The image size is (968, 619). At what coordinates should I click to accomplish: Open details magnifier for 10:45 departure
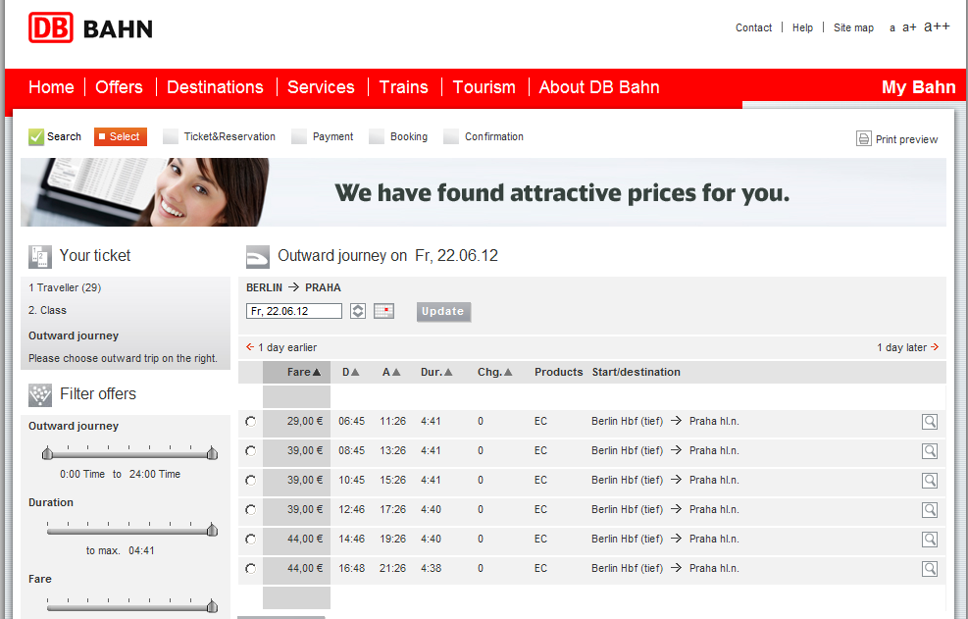(929, 481)
